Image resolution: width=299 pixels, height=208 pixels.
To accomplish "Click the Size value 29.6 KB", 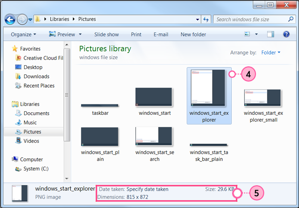I will pos(226,189).
